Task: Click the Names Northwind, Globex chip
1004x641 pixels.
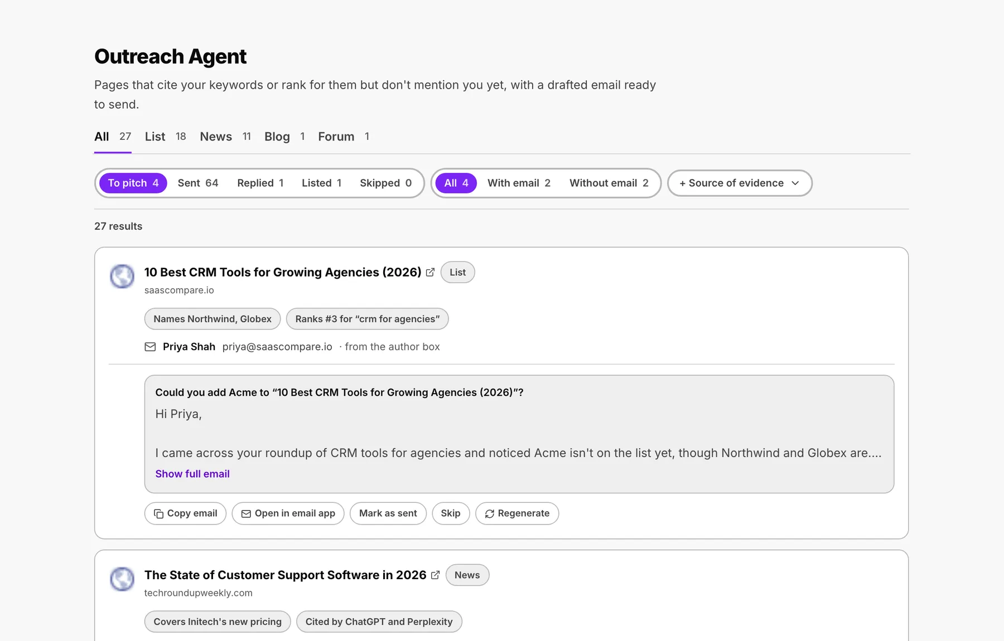Action: tap(213, 319)
